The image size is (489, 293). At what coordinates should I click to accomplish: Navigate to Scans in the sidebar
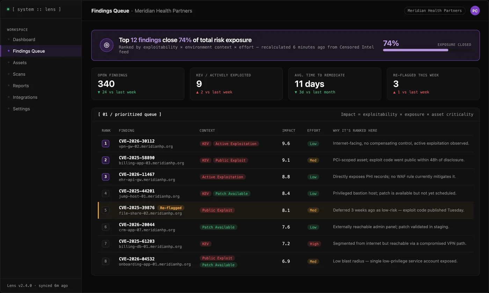pos(41,74)
